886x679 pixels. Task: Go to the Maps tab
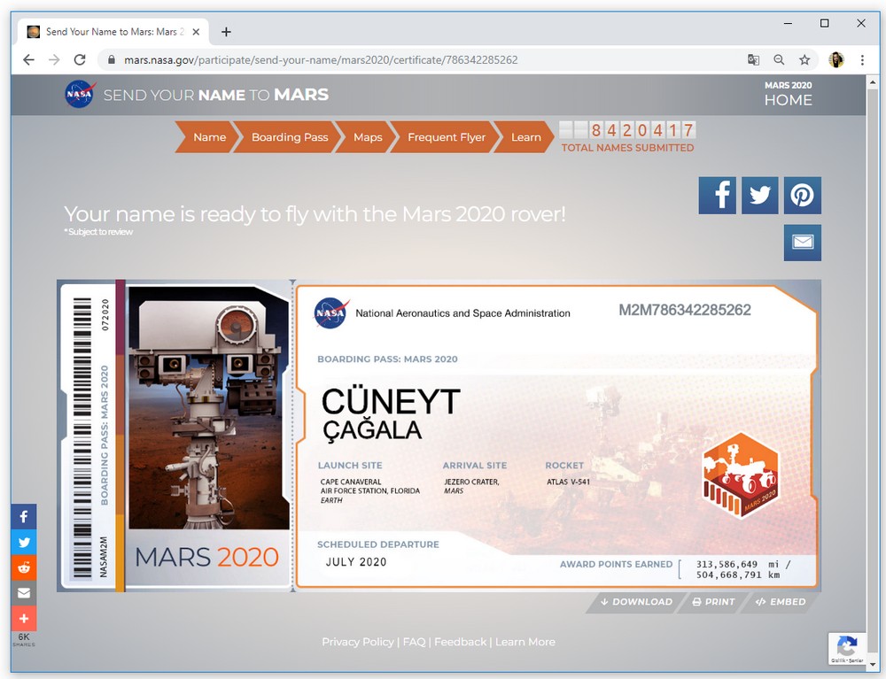(368, 137)
